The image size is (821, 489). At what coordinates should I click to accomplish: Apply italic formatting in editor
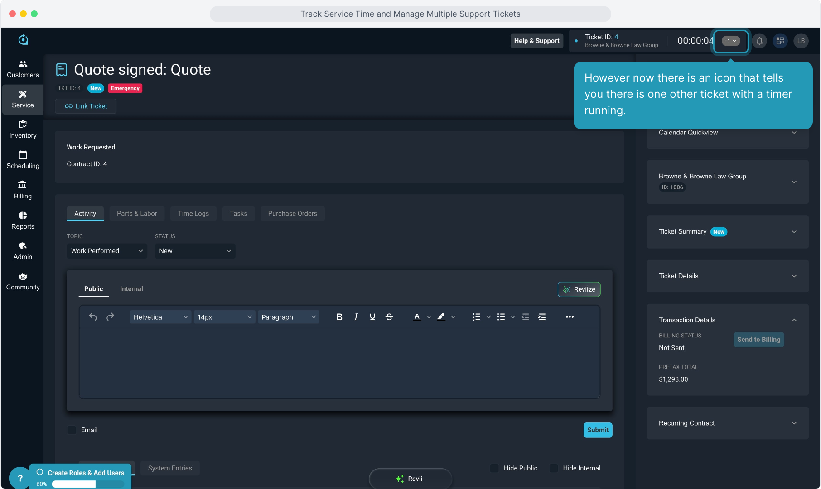click(356, 317)
